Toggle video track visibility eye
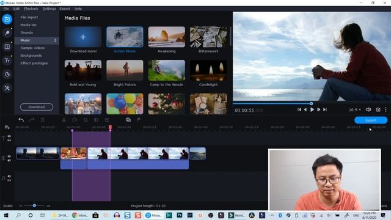 coord(9,156)
